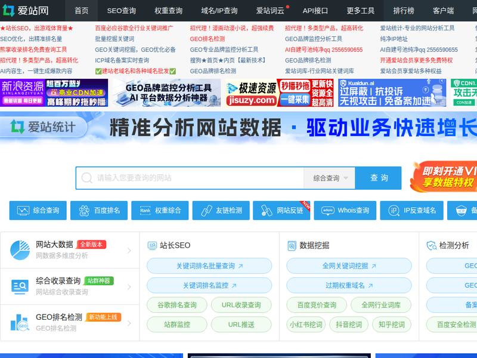The height and width of the screenshot is (358, 477).
Task: Click the 综合查询 chart icon button
Action: click(x=23, y=211)
